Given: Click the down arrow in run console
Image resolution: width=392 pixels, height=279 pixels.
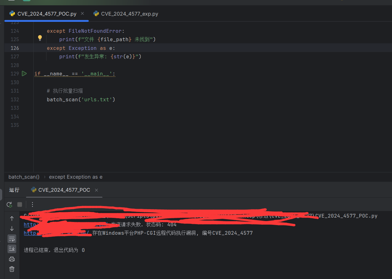Looking at the screenshot, I should [x=12, y=228].
